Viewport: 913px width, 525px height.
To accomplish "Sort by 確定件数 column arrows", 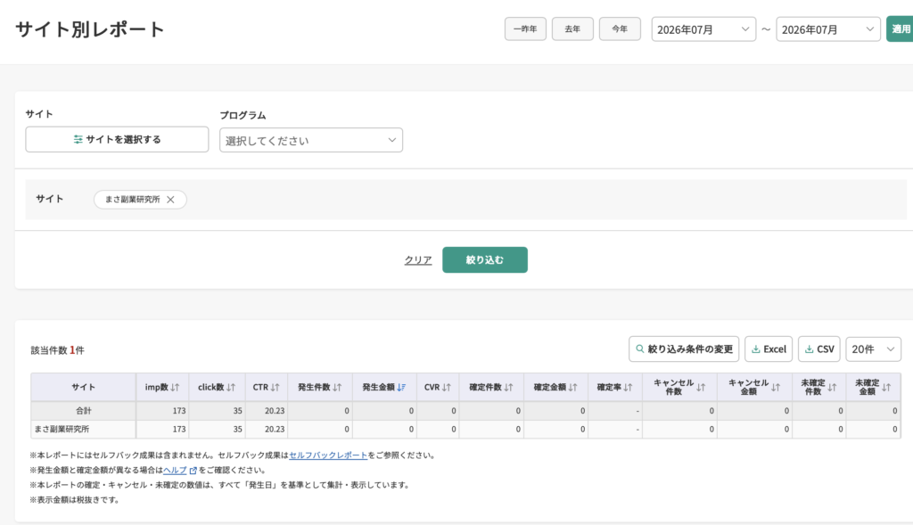I will (509, 387).
